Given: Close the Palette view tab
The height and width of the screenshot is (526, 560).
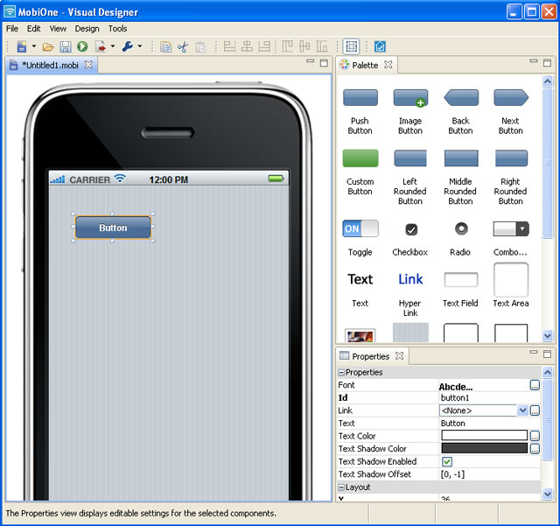Looking at the screenshot, I should click(388, 65).
